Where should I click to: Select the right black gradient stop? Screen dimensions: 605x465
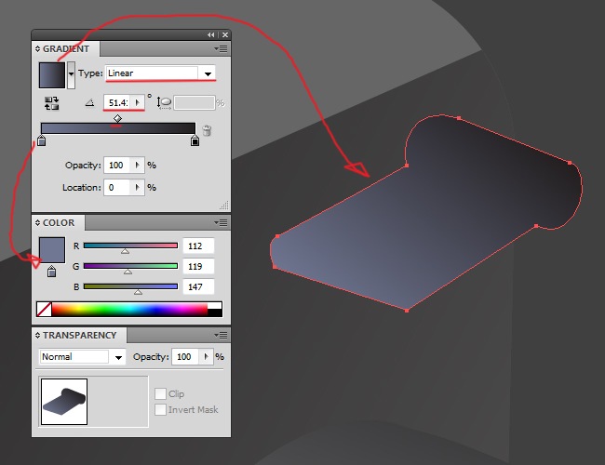point(195,140)
